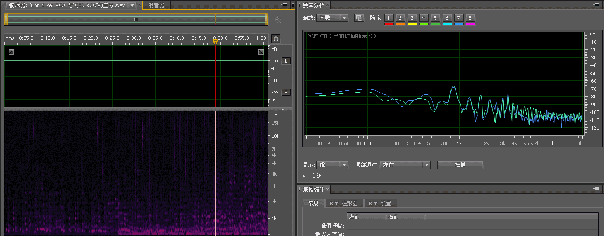Click the fade-in handle at waveform start
604x236 pixels.
click(x=11, y=52)
